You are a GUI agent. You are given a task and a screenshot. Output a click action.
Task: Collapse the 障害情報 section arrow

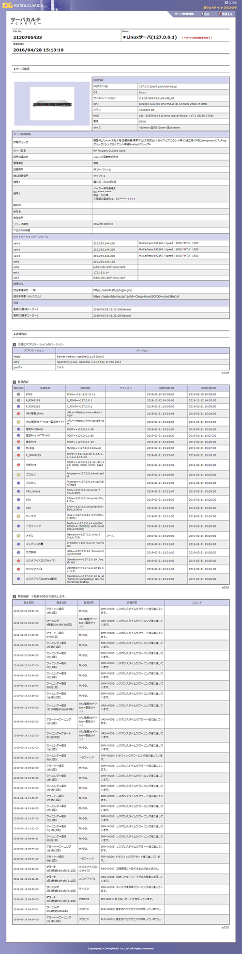(x=15, y=596)
